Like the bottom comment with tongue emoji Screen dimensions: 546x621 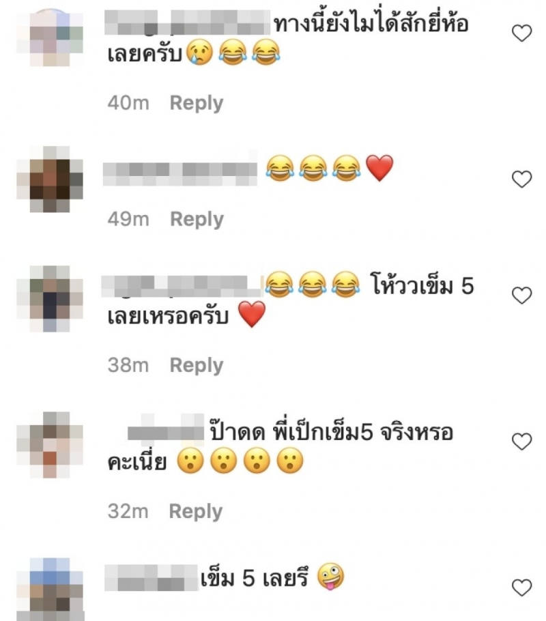522,588
